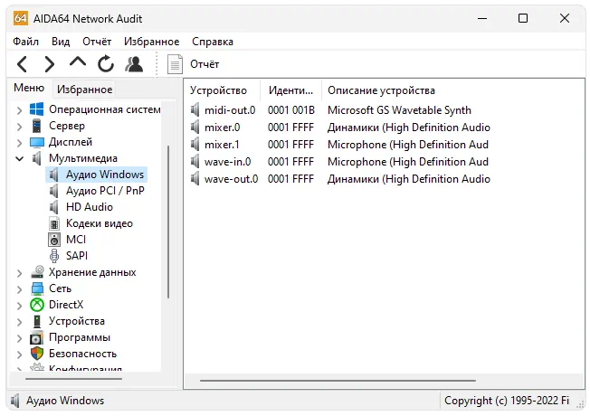Select the wave-in.0 device row
The height and width of the screenshot is (416, 590).
pos(339,162)
